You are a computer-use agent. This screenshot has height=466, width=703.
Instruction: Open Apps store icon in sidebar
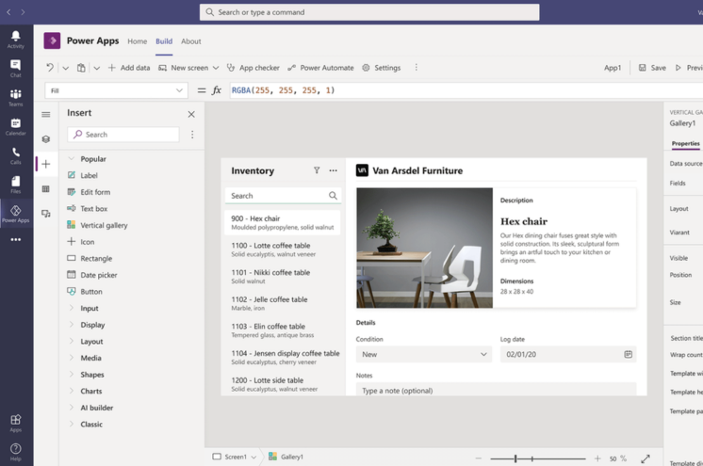click(x=16, y=423)
